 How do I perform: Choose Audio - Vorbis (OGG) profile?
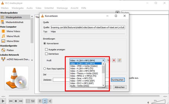pos(79,86)
